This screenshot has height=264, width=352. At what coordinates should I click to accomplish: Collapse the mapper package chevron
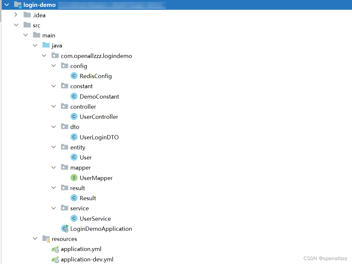pos(54,167)
